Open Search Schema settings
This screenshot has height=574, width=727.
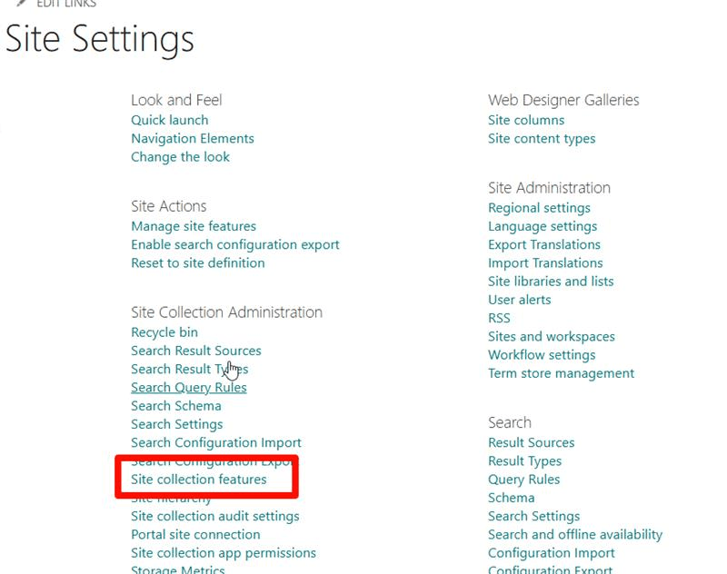(x=175, y=406)
